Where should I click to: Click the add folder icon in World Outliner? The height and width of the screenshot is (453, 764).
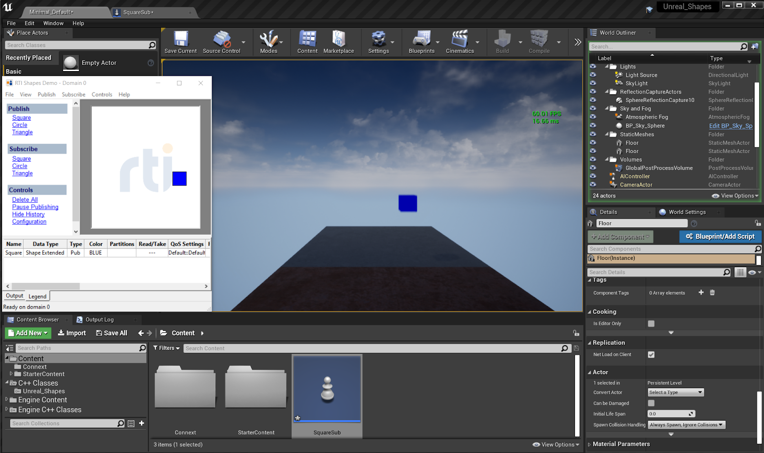coord(754,46)
